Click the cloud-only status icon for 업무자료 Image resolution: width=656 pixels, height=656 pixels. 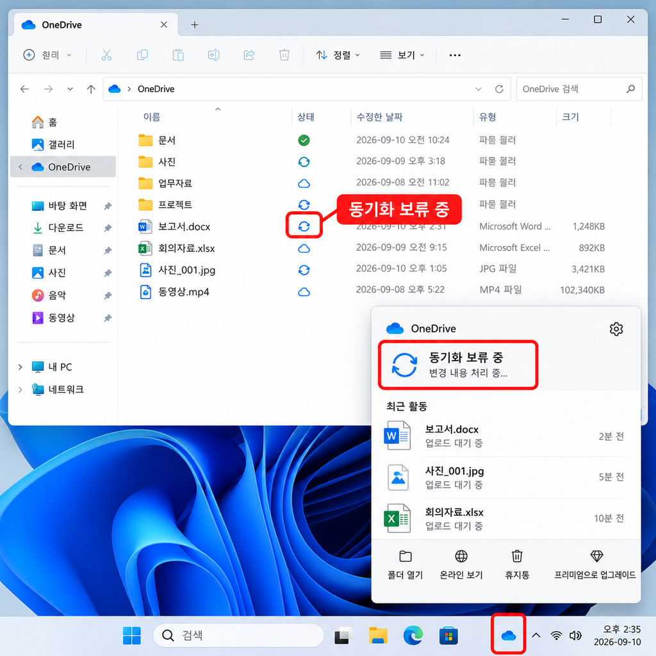click(304, 184)
